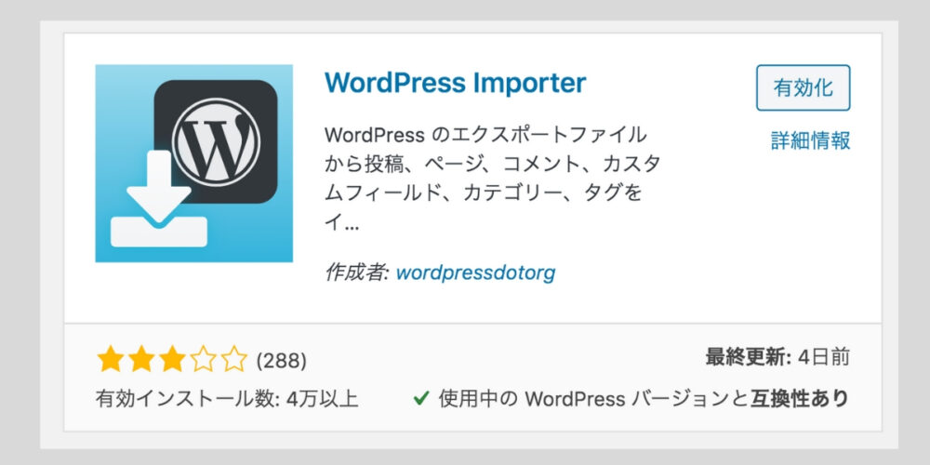Click the 作成者: label
This screenshot has width=930, height=465.
coord(357,272)
